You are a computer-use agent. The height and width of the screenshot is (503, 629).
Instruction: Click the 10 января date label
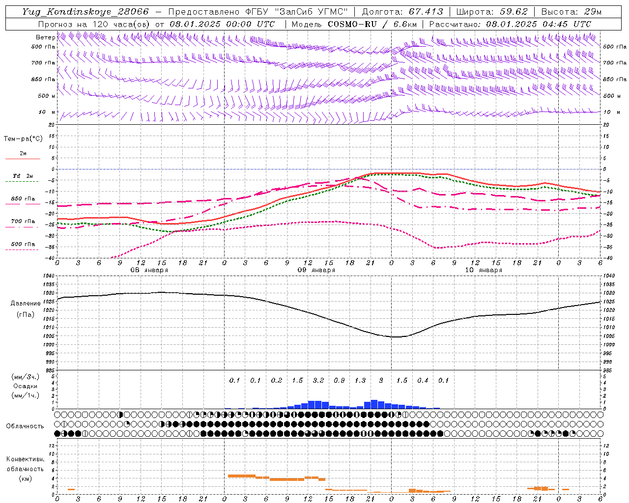pos(484,270)
